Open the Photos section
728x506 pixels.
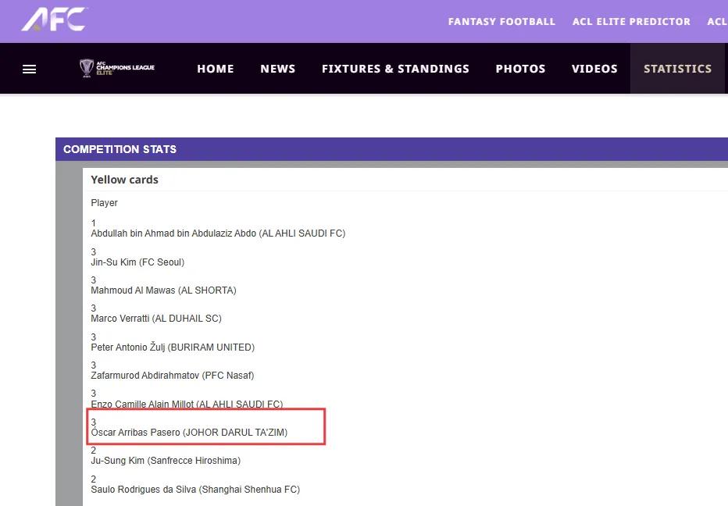520,69
